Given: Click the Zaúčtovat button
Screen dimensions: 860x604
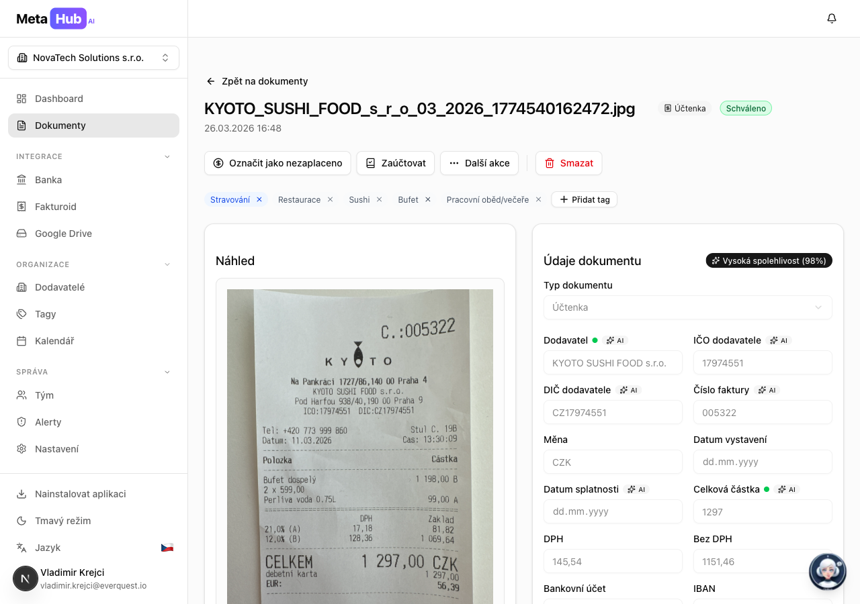Looking at the screenshot, I should coord(395,163).
